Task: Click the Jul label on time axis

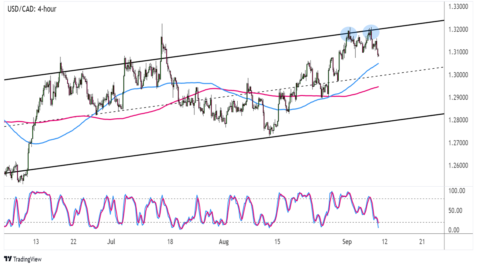Action: tap(112, 241)
